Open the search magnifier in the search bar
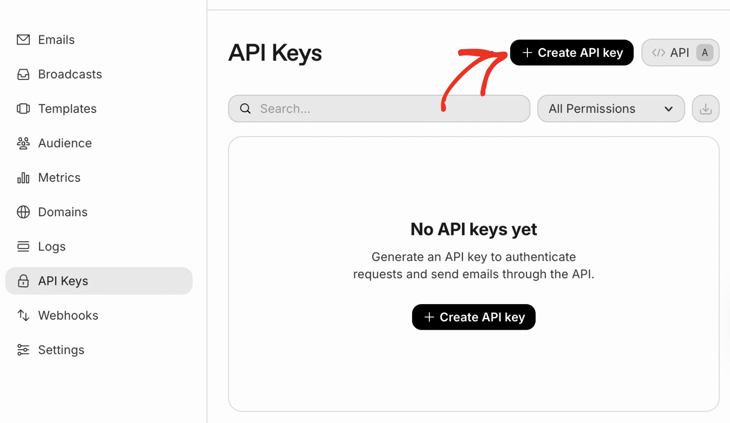Viewport: 730px width, 423px height. [x=245, y=108]
